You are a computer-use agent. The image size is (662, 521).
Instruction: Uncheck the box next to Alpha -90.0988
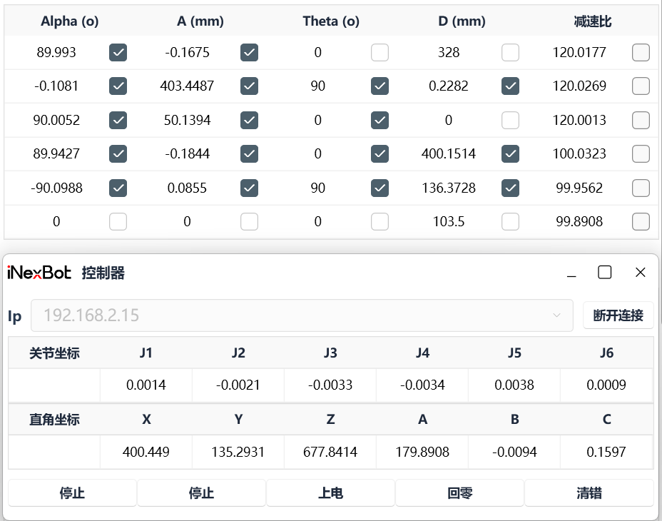click(118, 188)
